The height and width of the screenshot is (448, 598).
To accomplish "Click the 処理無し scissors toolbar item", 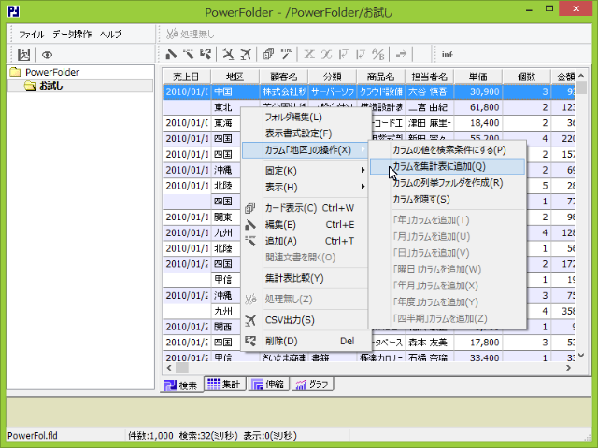I will (x=190, y=35).
